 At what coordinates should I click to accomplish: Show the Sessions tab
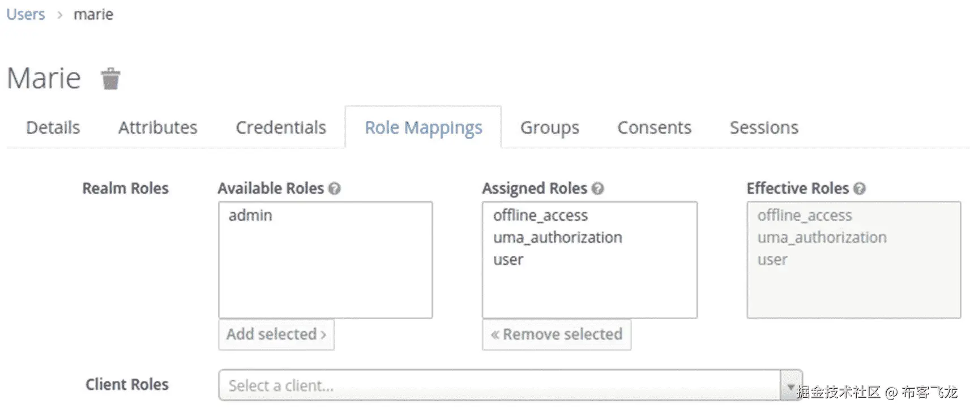pos(764,127)
